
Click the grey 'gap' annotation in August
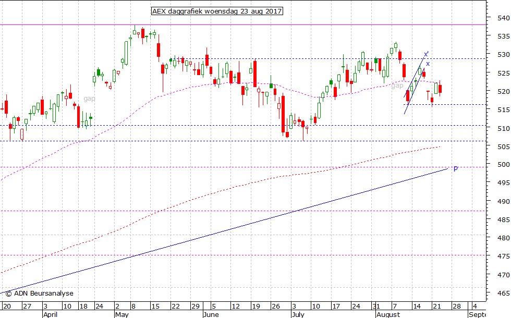(397, 85)
